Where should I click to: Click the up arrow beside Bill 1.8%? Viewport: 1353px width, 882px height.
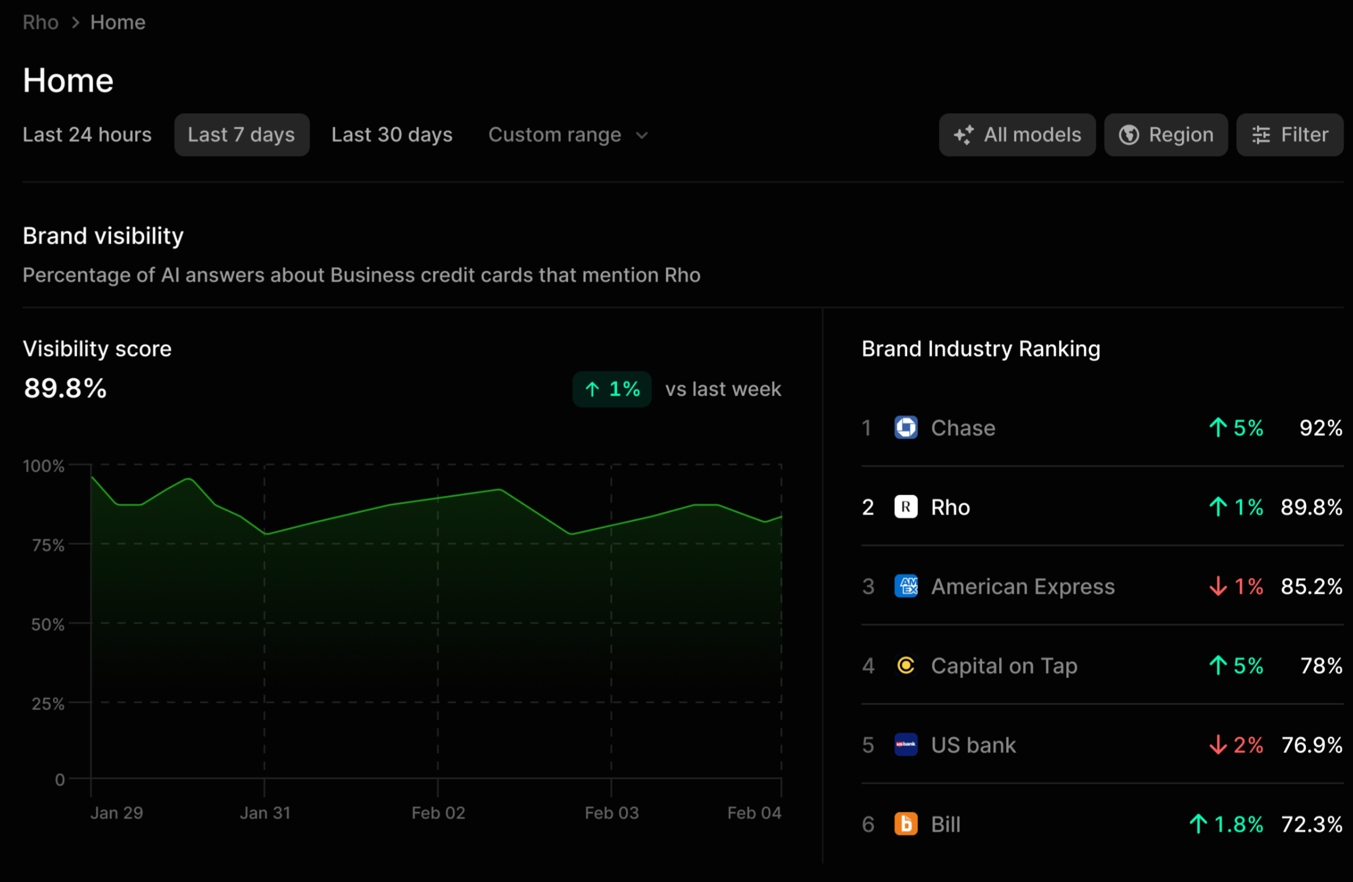[x=1198, y=824]
